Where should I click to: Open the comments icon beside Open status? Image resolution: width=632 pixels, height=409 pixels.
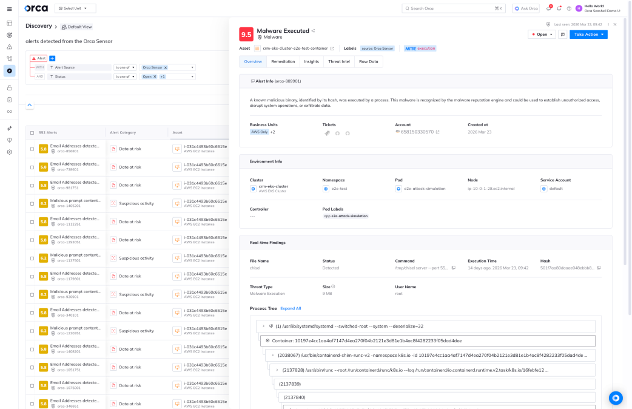[563, 34]
